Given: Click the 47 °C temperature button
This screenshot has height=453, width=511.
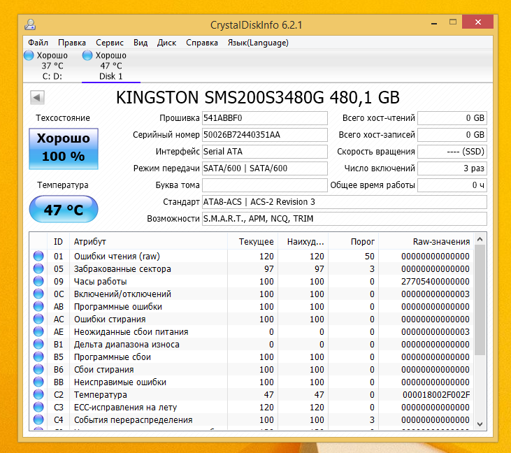Looking at the screenshot, I should click(x=64, y=210).
